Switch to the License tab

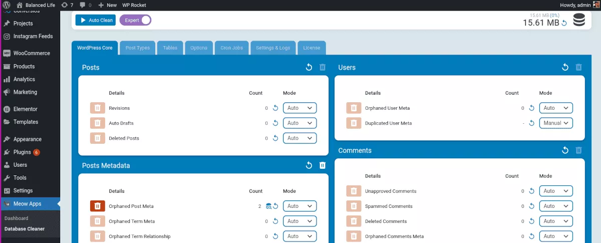312,48
